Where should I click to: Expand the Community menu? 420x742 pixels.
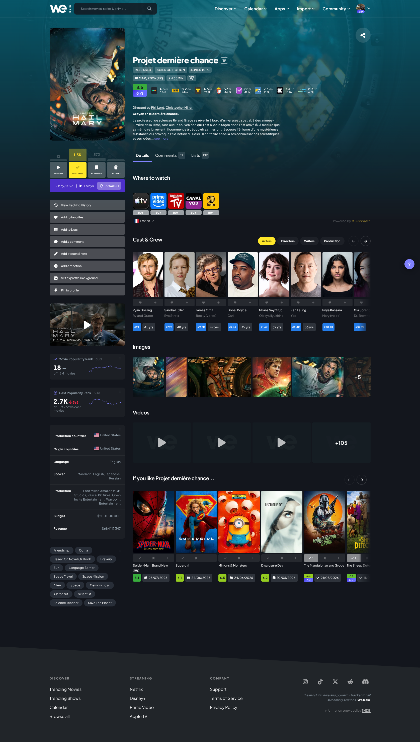(336, 9)
